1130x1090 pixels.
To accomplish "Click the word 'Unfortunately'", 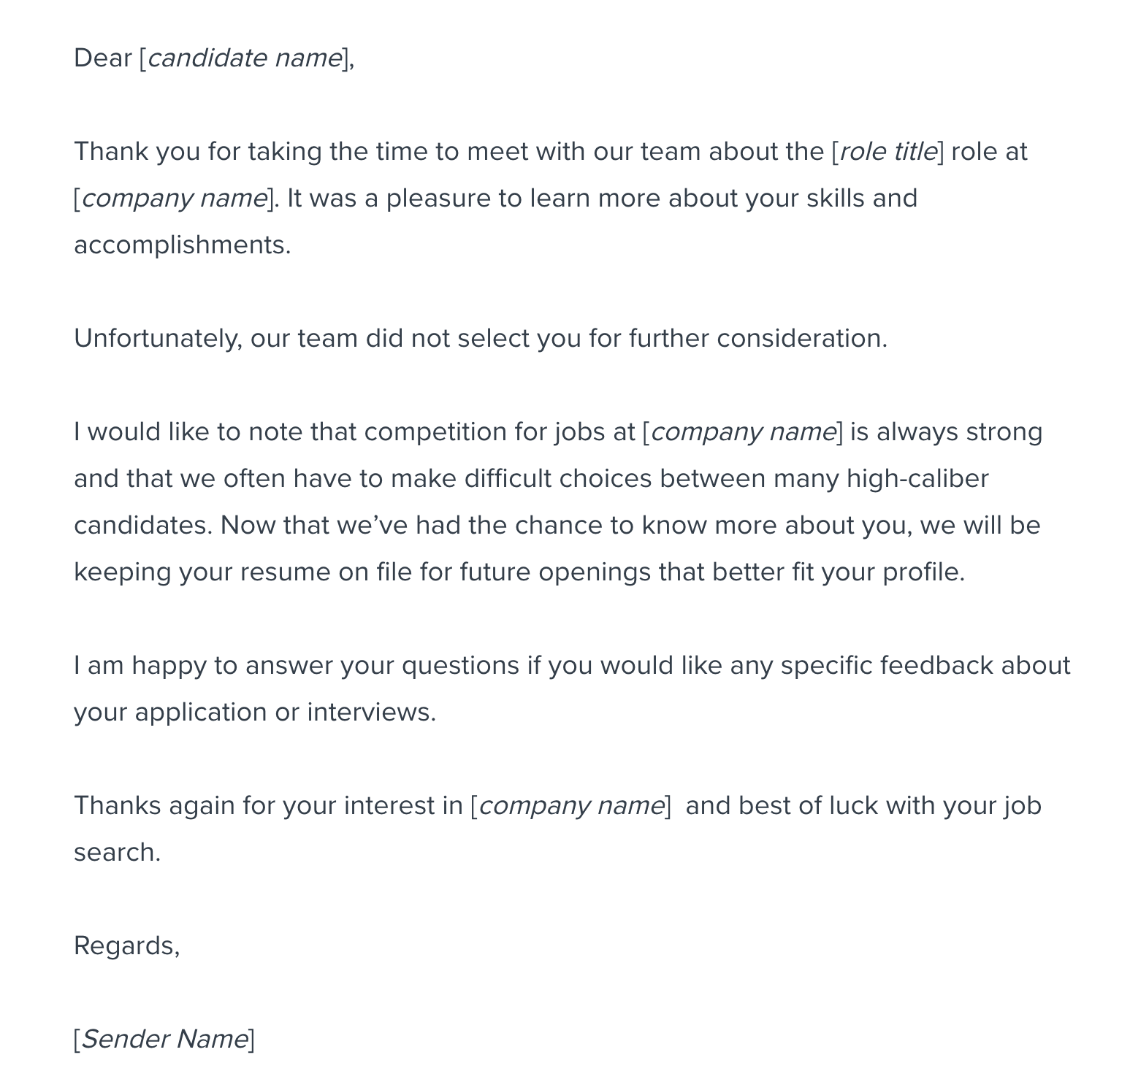I will pyautogui.click(x=157, y=339).
